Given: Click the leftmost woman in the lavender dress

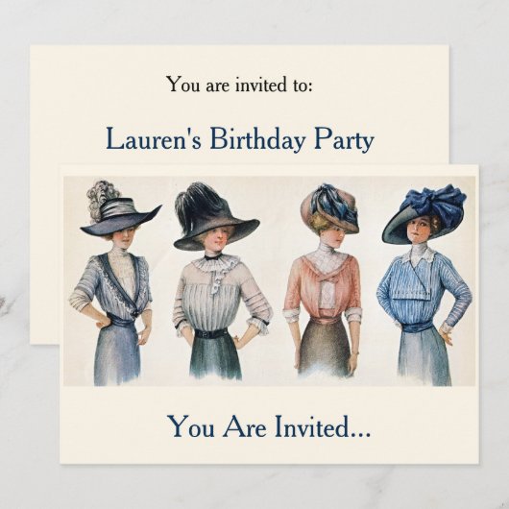Looking at the screenshot, I should click(x=115, y=282).
